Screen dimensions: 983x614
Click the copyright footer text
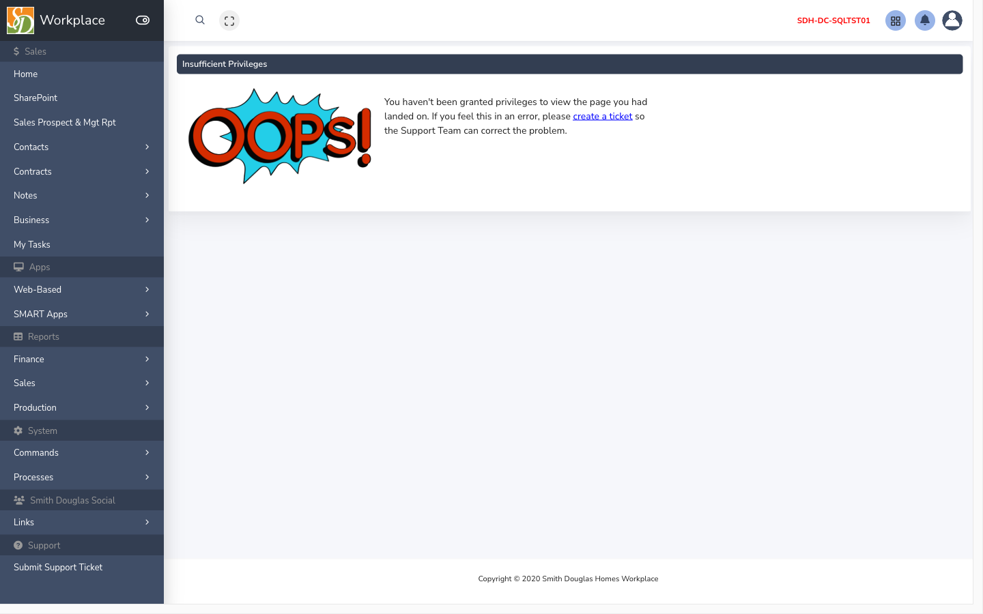coord(568,579)
